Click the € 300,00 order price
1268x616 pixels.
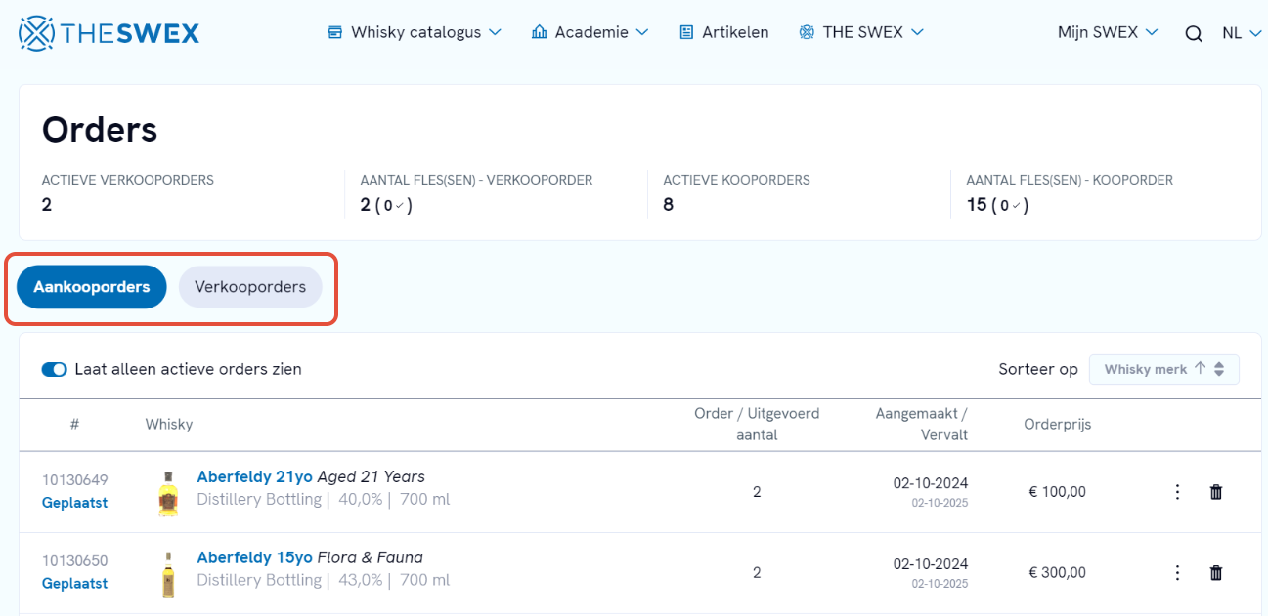tap(1057, 573)
